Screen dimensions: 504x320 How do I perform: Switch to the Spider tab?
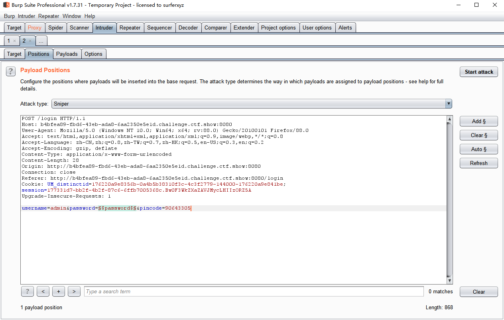pos(56,27)
